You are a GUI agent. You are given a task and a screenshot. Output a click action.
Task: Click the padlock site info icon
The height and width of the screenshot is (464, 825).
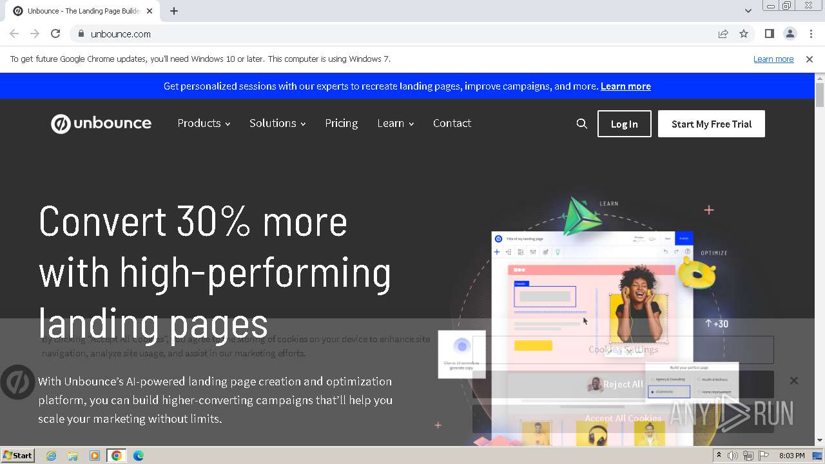pyautogui.click(x=80, y=34)
